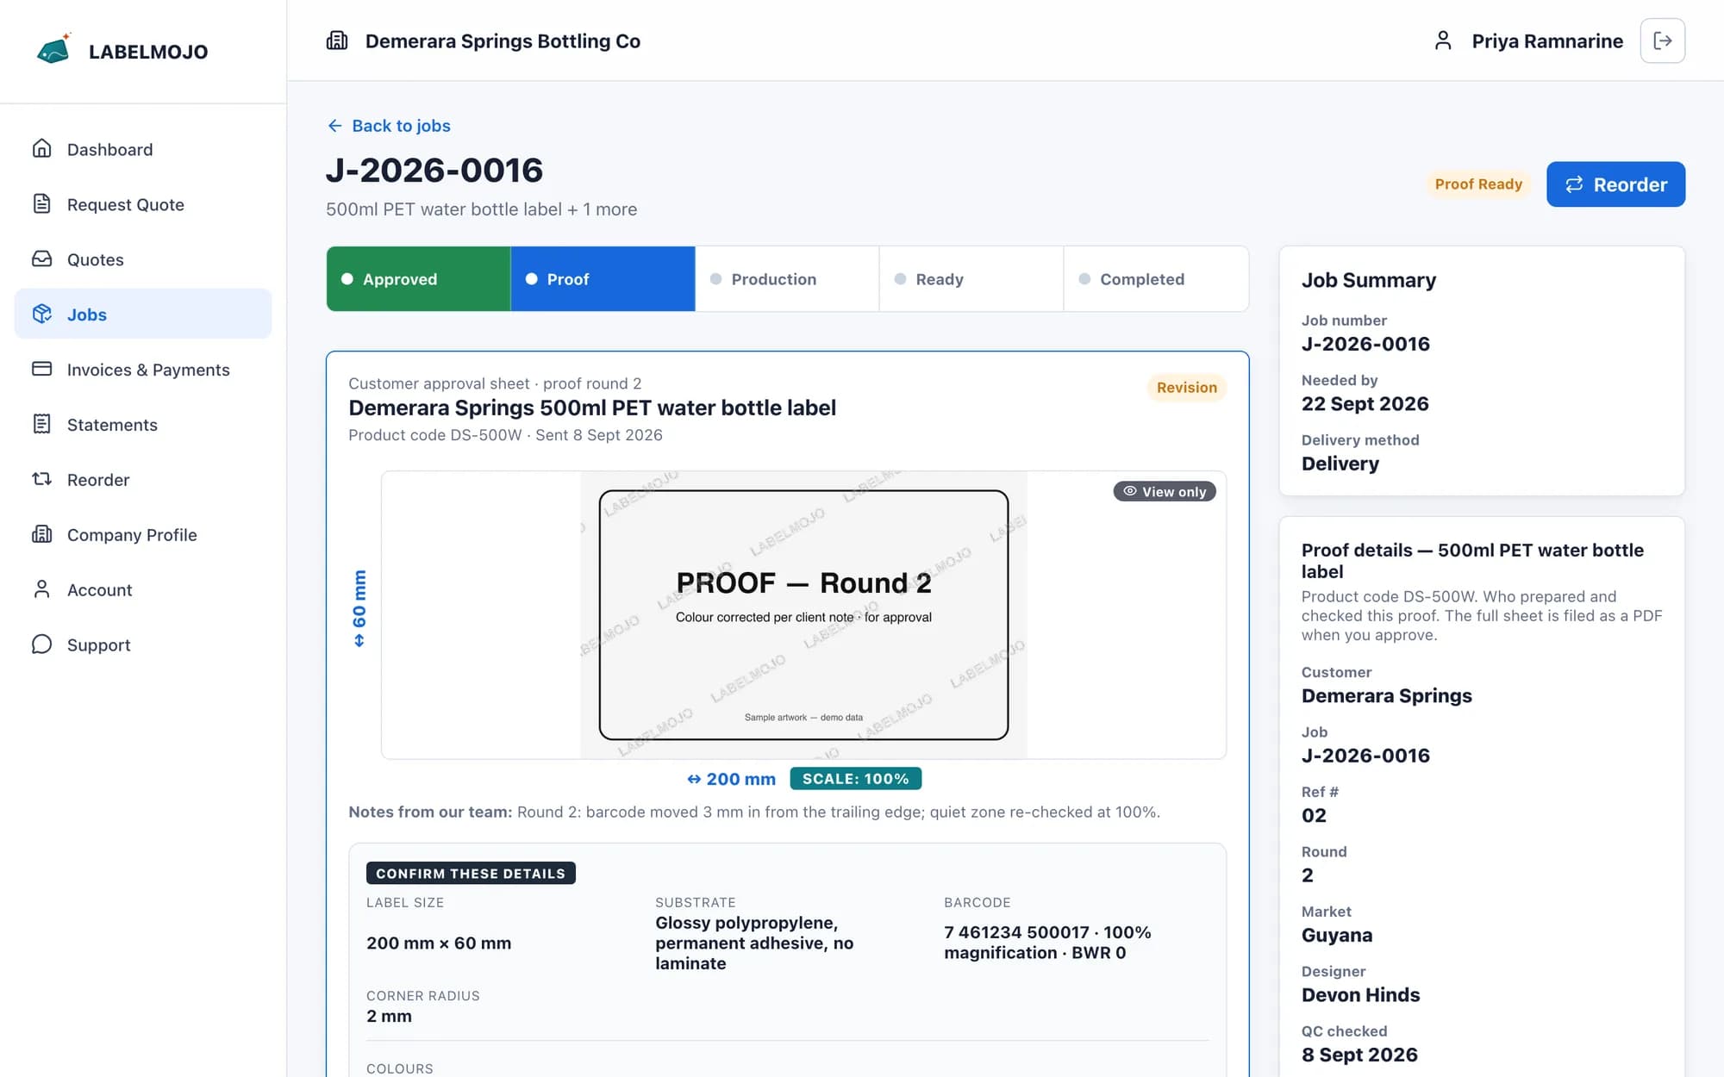This screenshot has height=1077, width=1724.
Task: Click the Request Quote sidebar label
Action: click(x=126, y=205)
